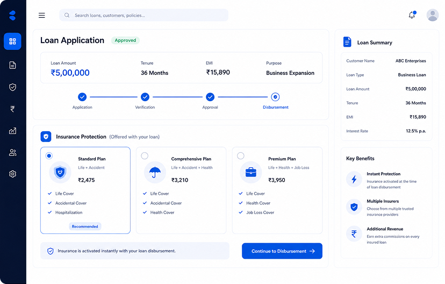Click the Additional Revenue benefit title

[385, 229]
